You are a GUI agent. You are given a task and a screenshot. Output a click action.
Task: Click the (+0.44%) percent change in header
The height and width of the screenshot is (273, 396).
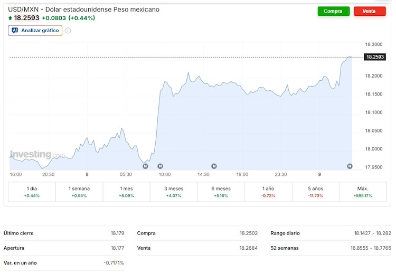point(82,18)
